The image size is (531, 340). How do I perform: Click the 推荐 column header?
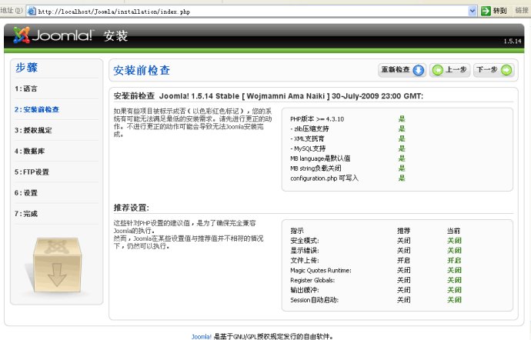pyautogui.click(x=404, y=231)
